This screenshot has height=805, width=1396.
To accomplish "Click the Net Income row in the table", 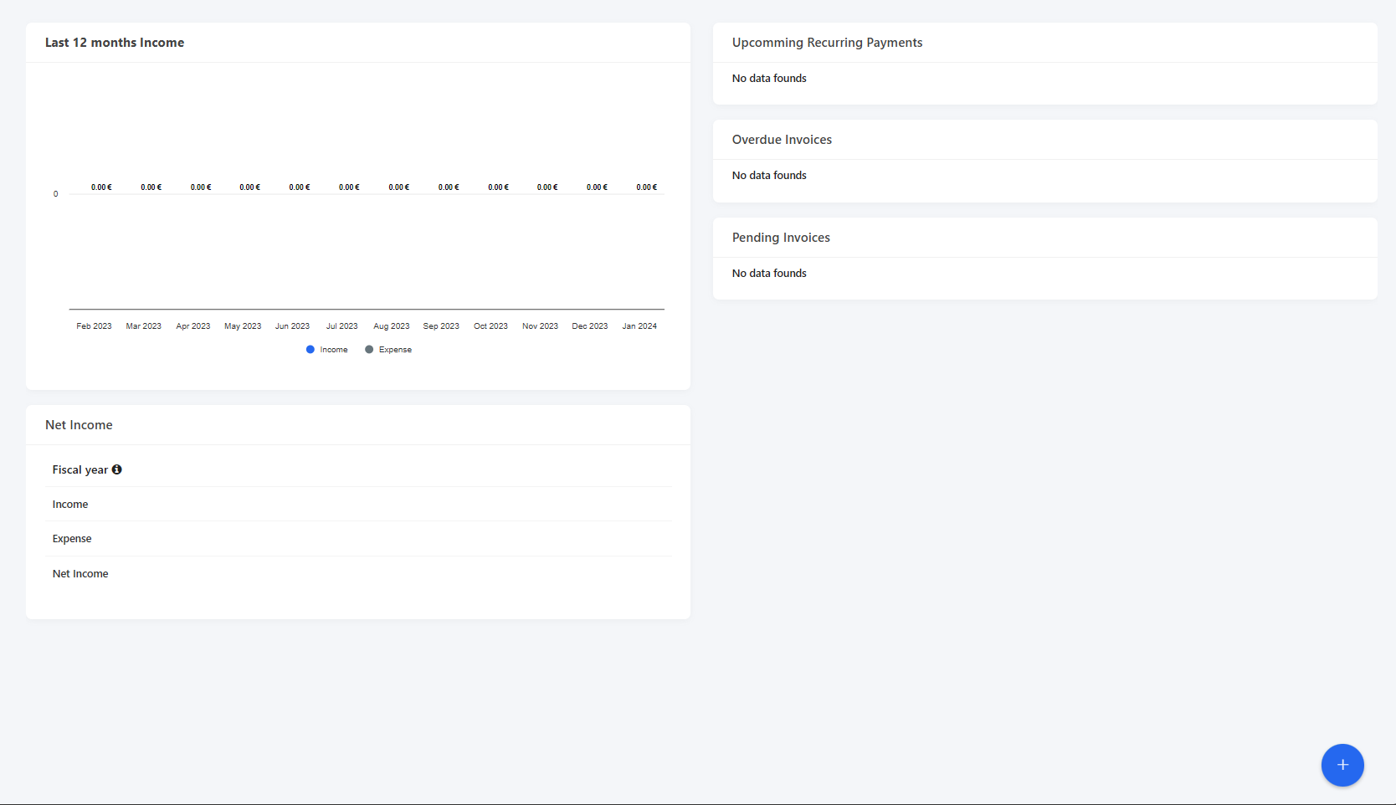I will (x=358, y=574).
